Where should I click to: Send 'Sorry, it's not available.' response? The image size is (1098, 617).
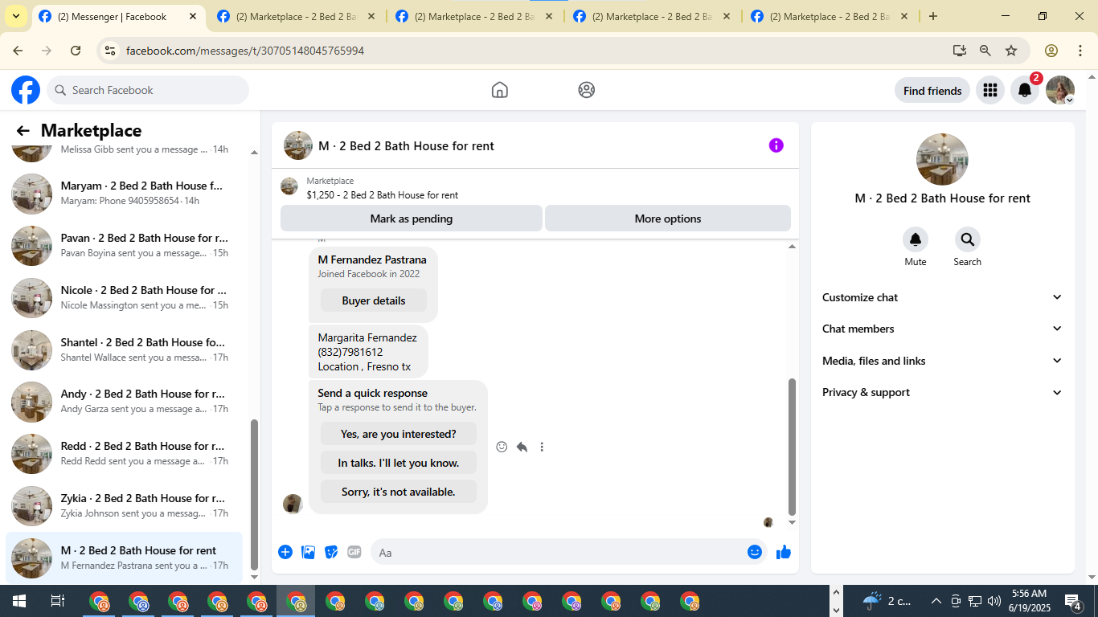(399, 492)
